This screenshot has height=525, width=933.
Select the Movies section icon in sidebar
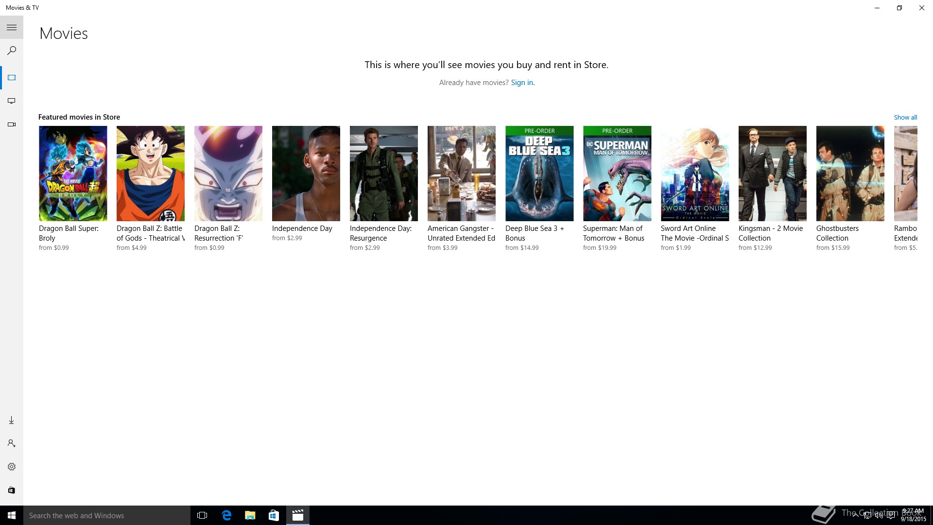[12, 78]
